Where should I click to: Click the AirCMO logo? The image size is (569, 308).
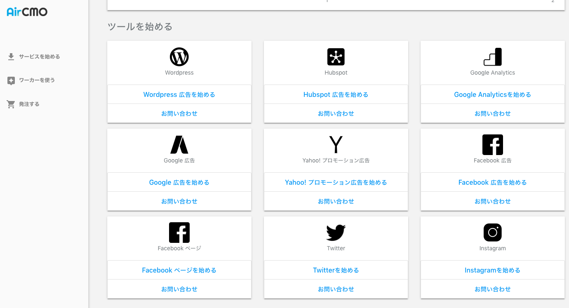pos(27,12)
